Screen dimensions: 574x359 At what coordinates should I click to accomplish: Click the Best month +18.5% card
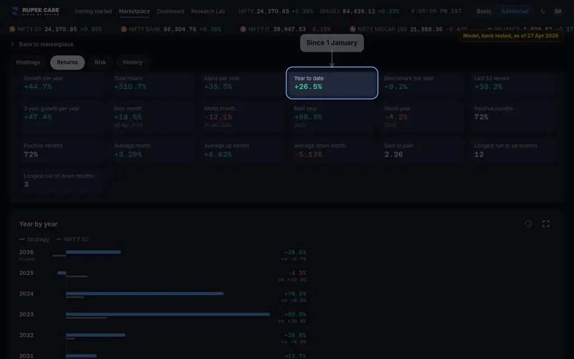click(151, 117)
